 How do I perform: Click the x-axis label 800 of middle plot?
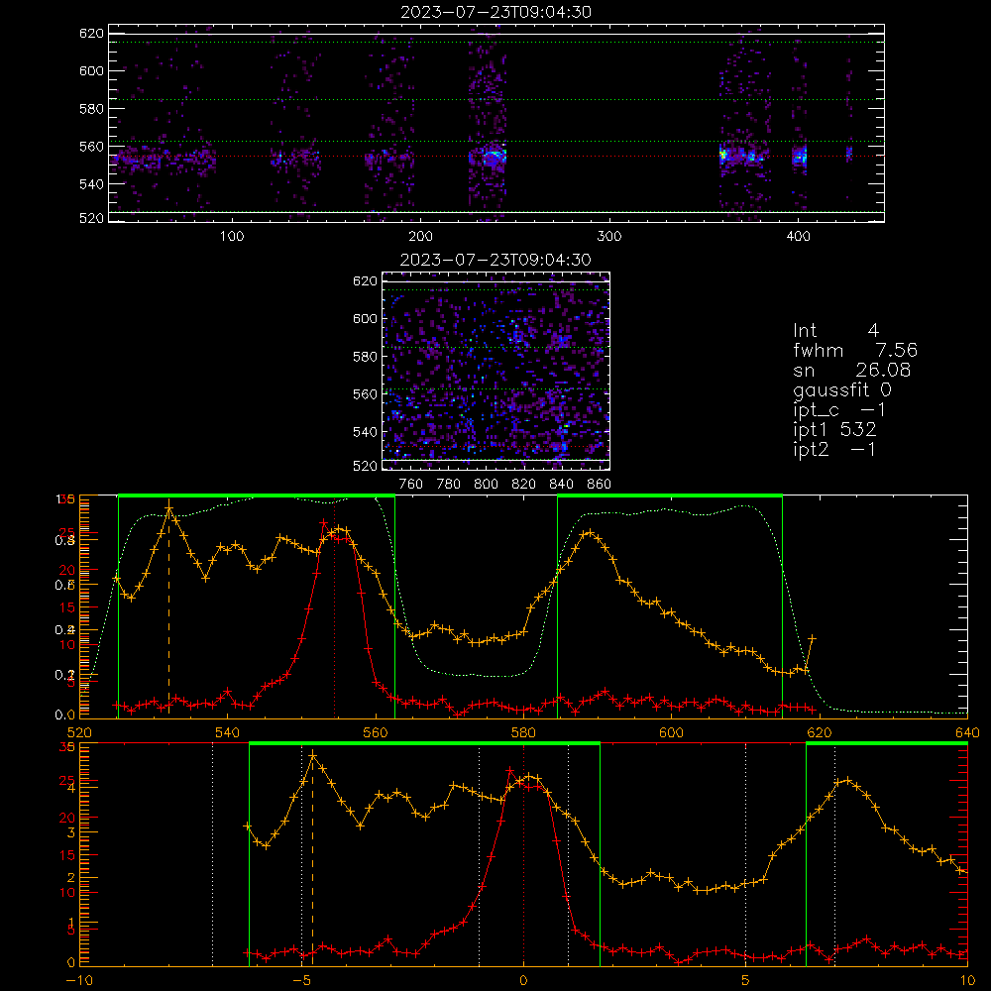pos(486,485)
